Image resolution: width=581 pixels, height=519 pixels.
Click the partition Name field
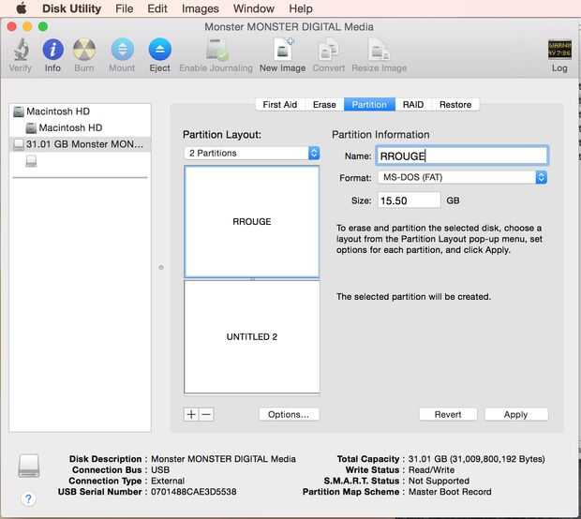tap(462, 156)
